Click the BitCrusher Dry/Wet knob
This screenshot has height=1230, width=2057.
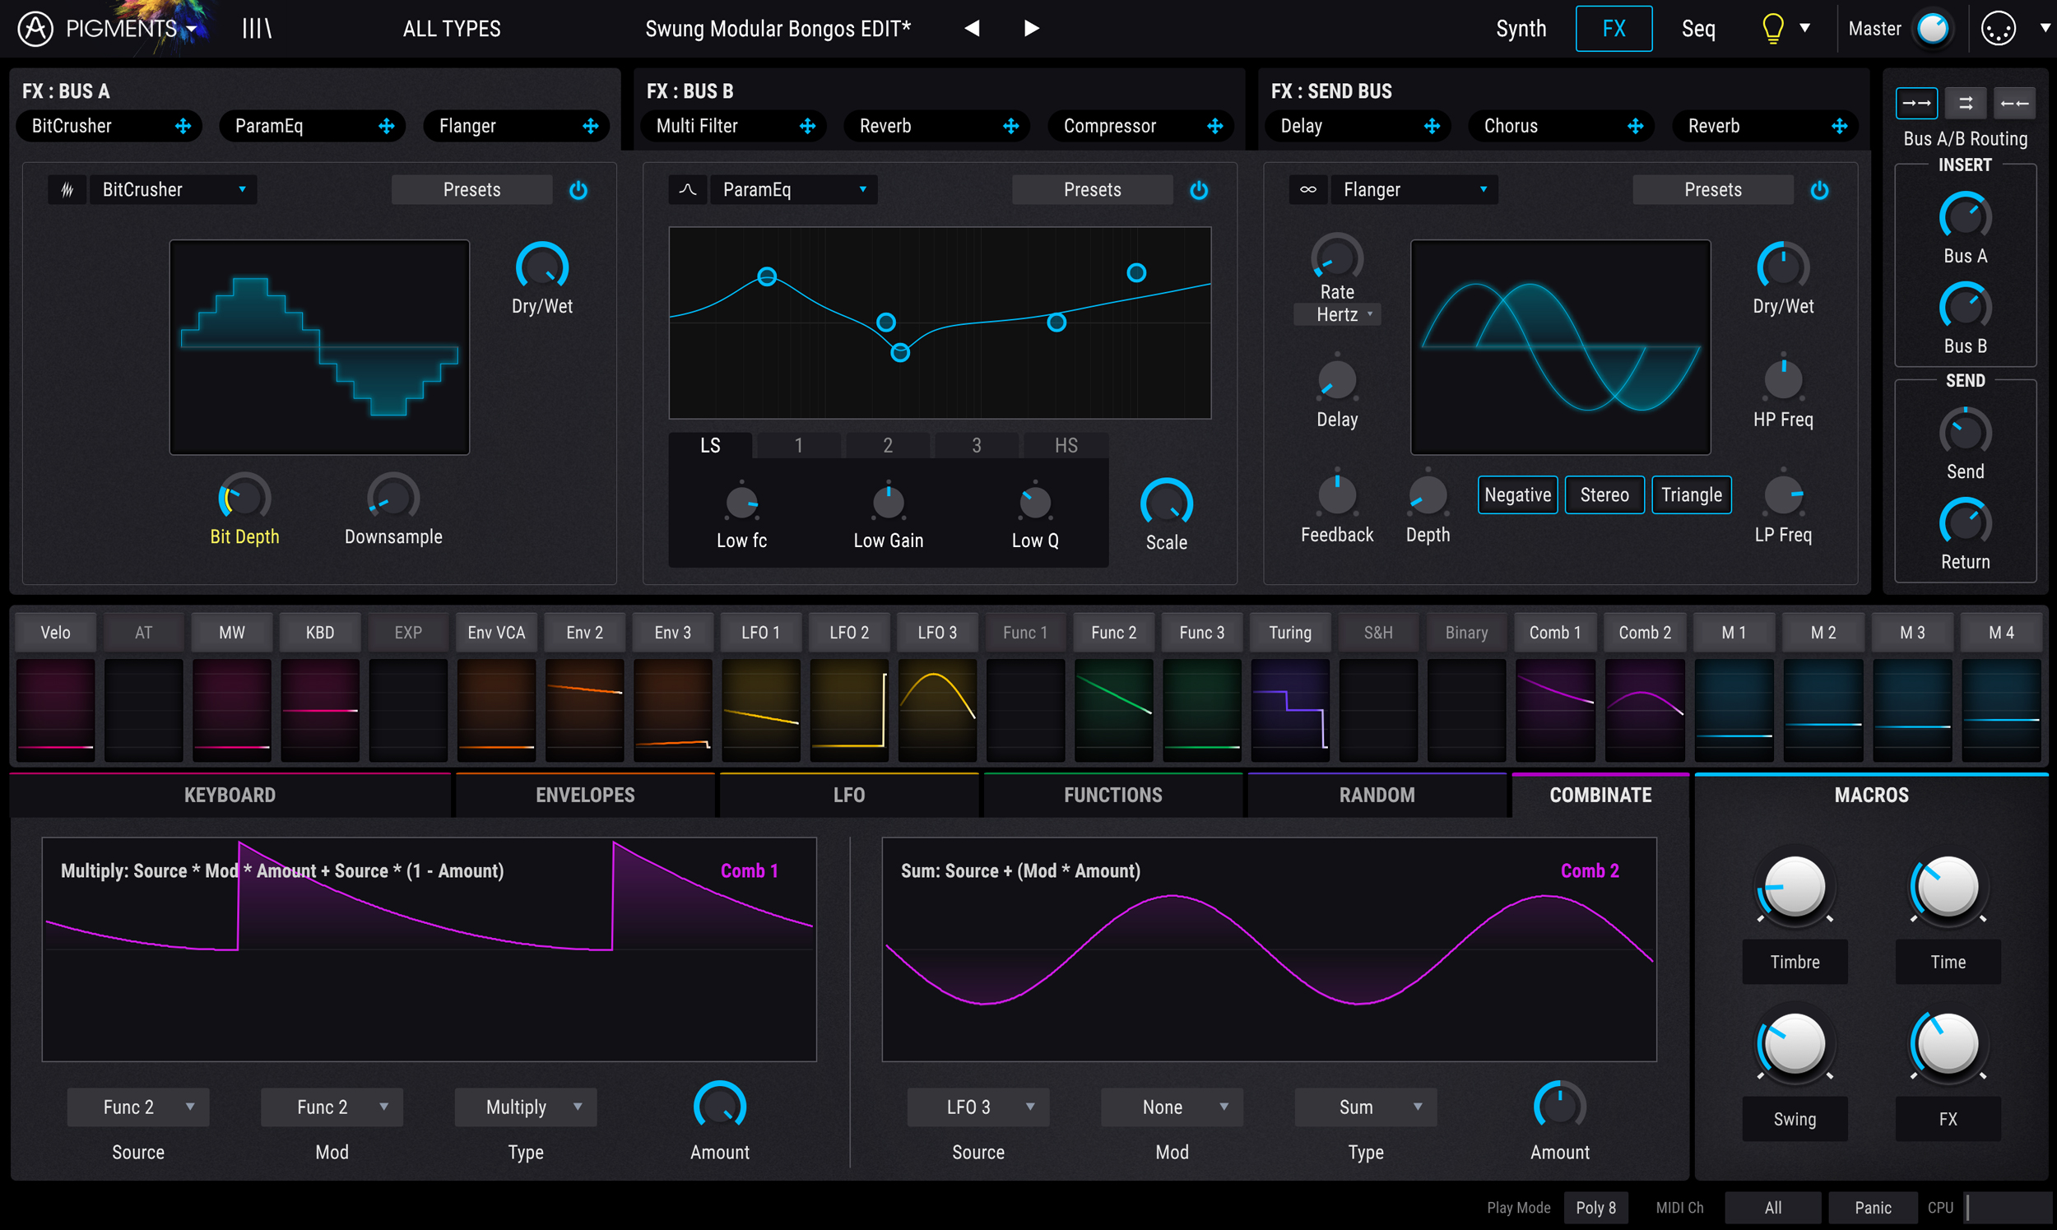[x=542, y=267]
